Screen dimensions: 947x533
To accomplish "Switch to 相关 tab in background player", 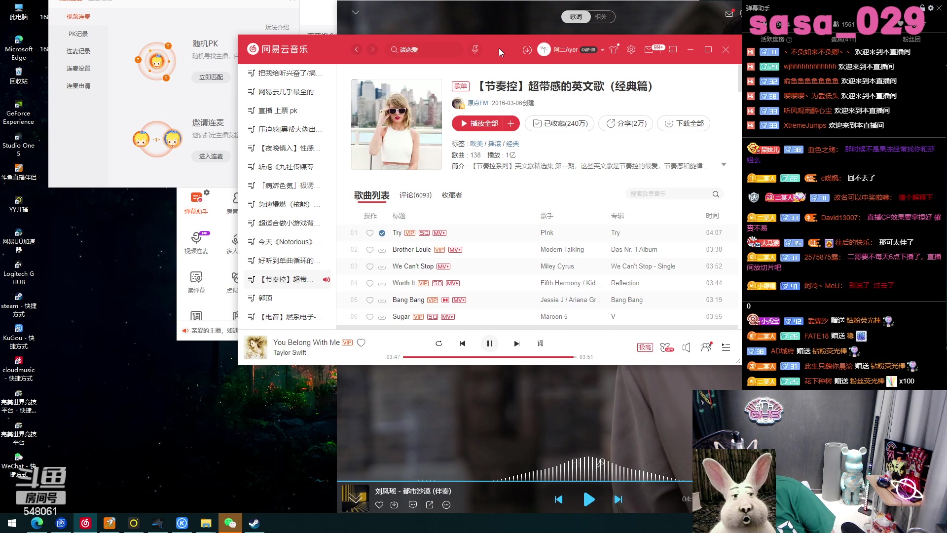I will [x=600, y=17].
